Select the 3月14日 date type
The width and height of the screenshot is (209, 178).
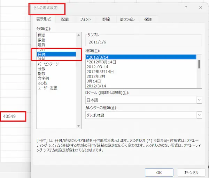94,81
